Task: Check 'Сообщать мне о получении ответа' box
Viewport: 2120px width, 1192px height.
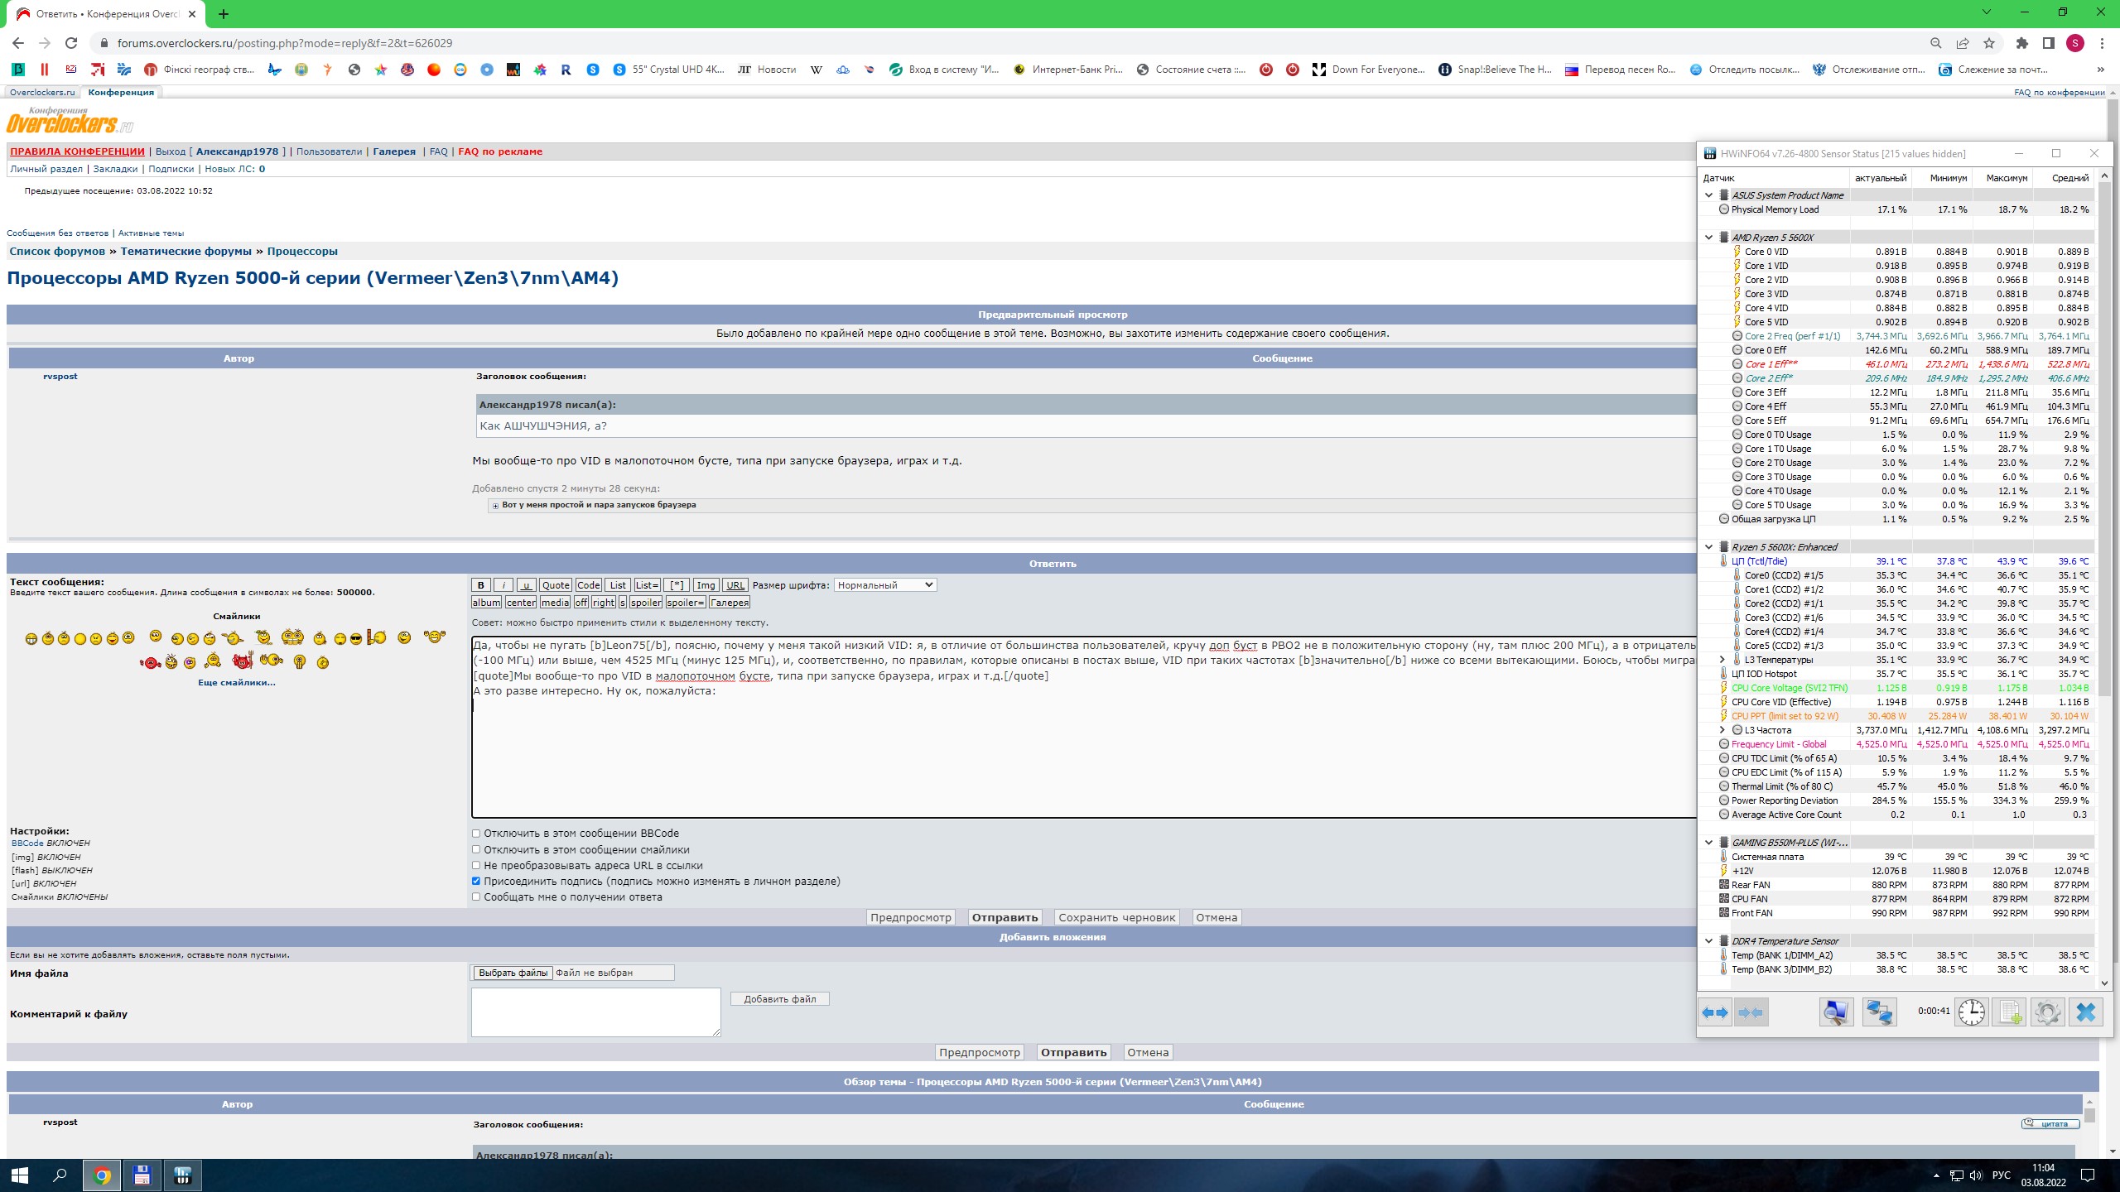Action: [x=476, y=896]
